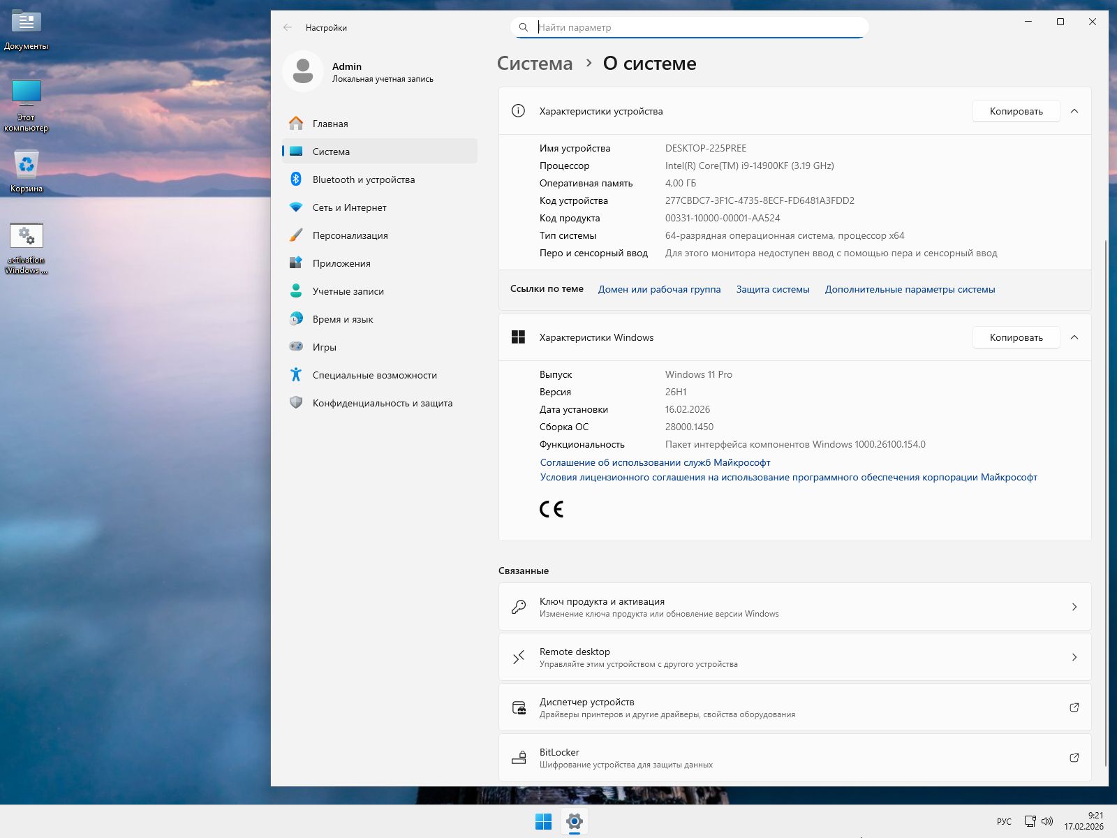The height and width of the screenshot is (838, 1117).
Task: Open the Bluetooth и устройства section
Action: 296,179
